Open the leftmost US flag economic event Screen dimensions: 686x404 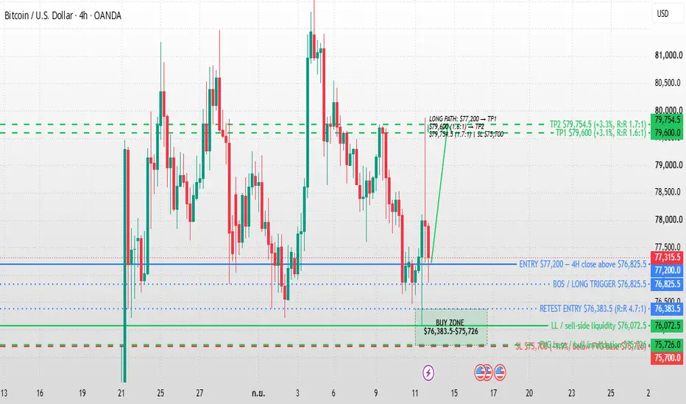[x=481, y=372]
